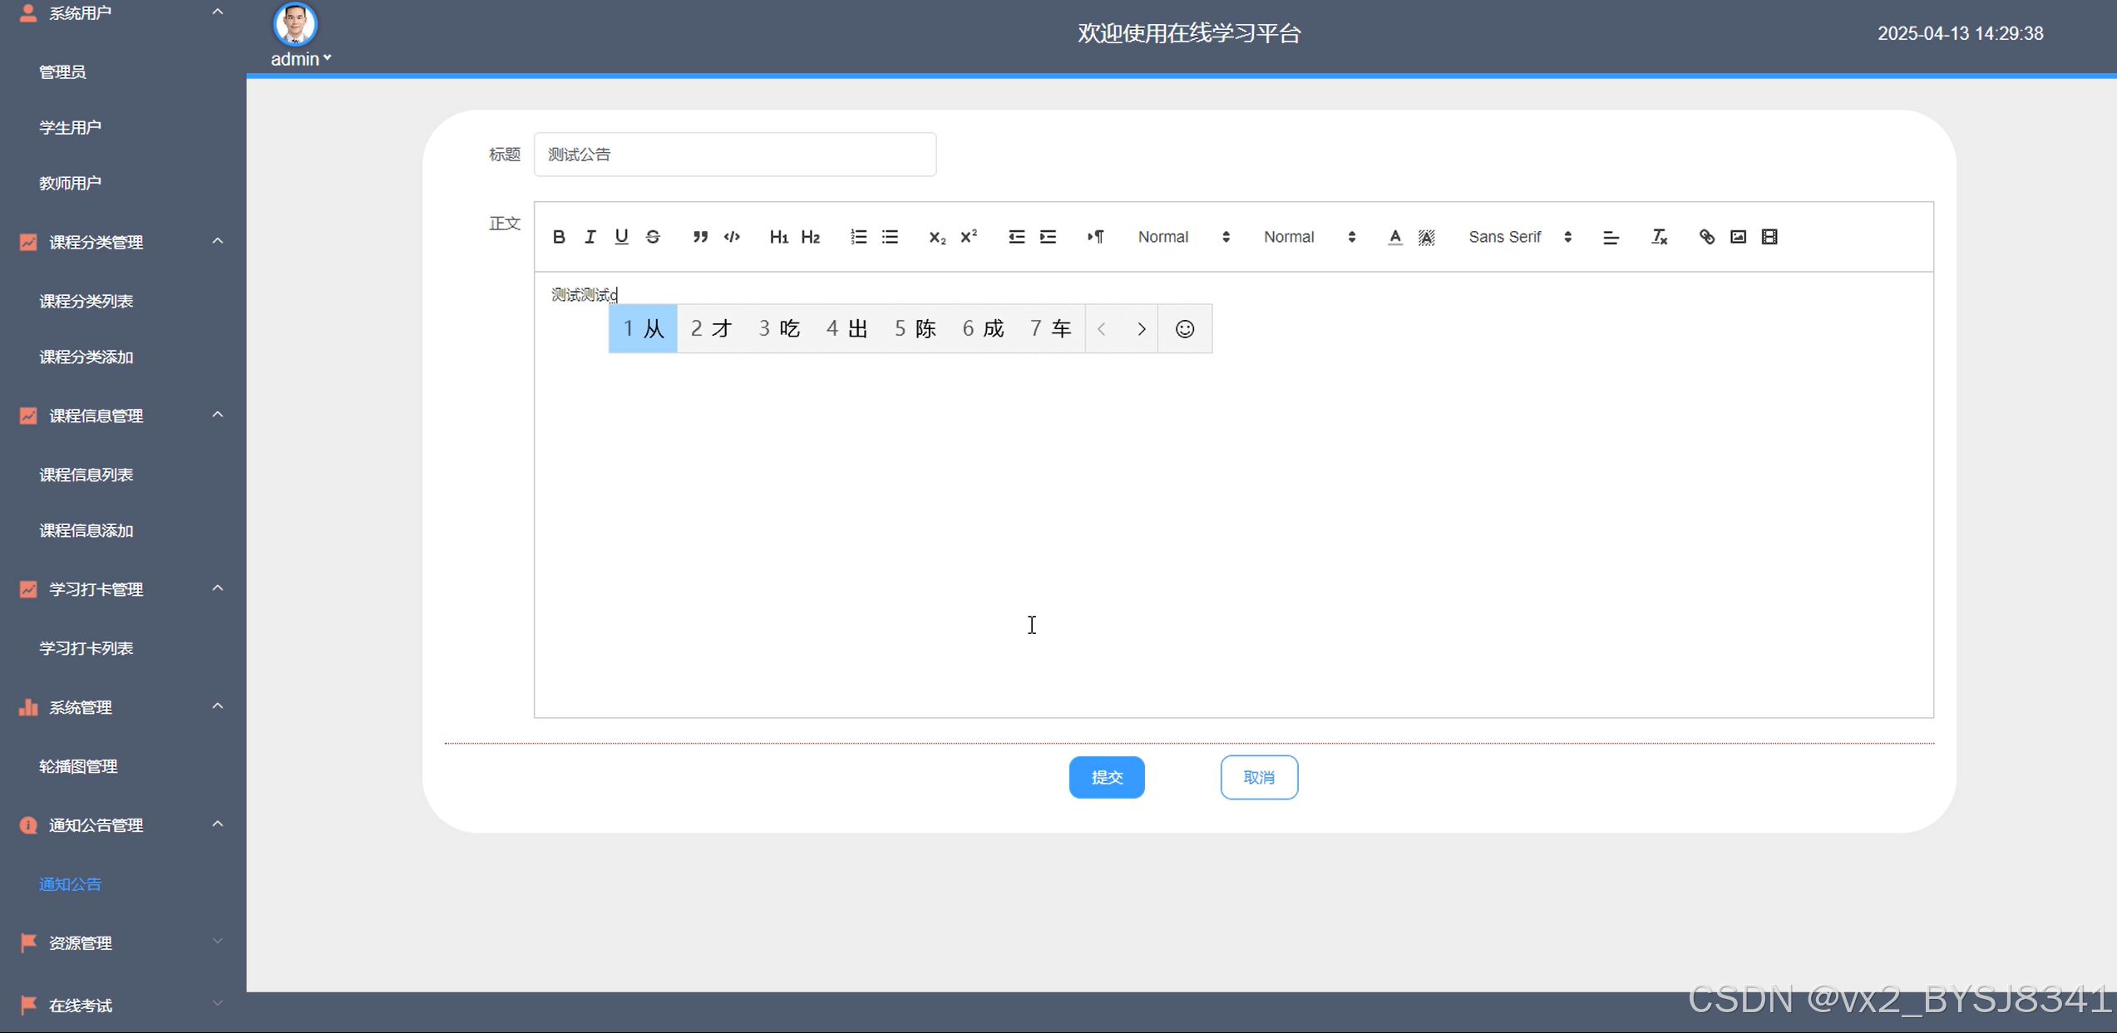Image resolution: width=2117 pixels, height=1033 pixels.
Task: Open the text color picker
Action: pos(1394,237)
